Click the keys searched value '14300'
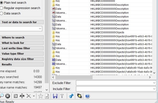158x103 pixels. click(x=38, y=77)
